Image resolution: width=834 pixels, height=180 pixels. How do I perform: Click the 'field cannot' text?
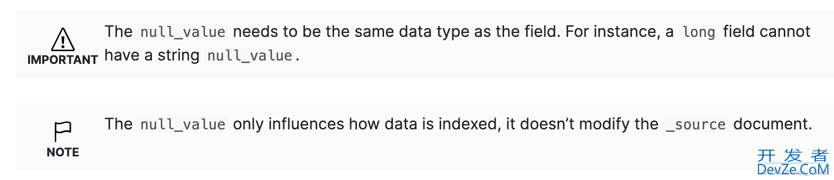tap(767, 31)
